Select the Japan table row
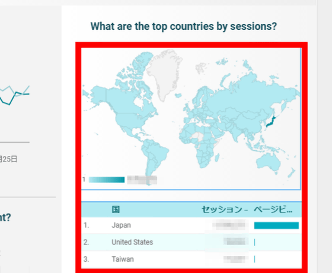332x273 pixels. coord(191,225)
